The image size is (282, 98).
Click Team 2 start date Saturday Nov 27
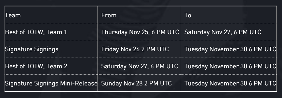[139, 66]
